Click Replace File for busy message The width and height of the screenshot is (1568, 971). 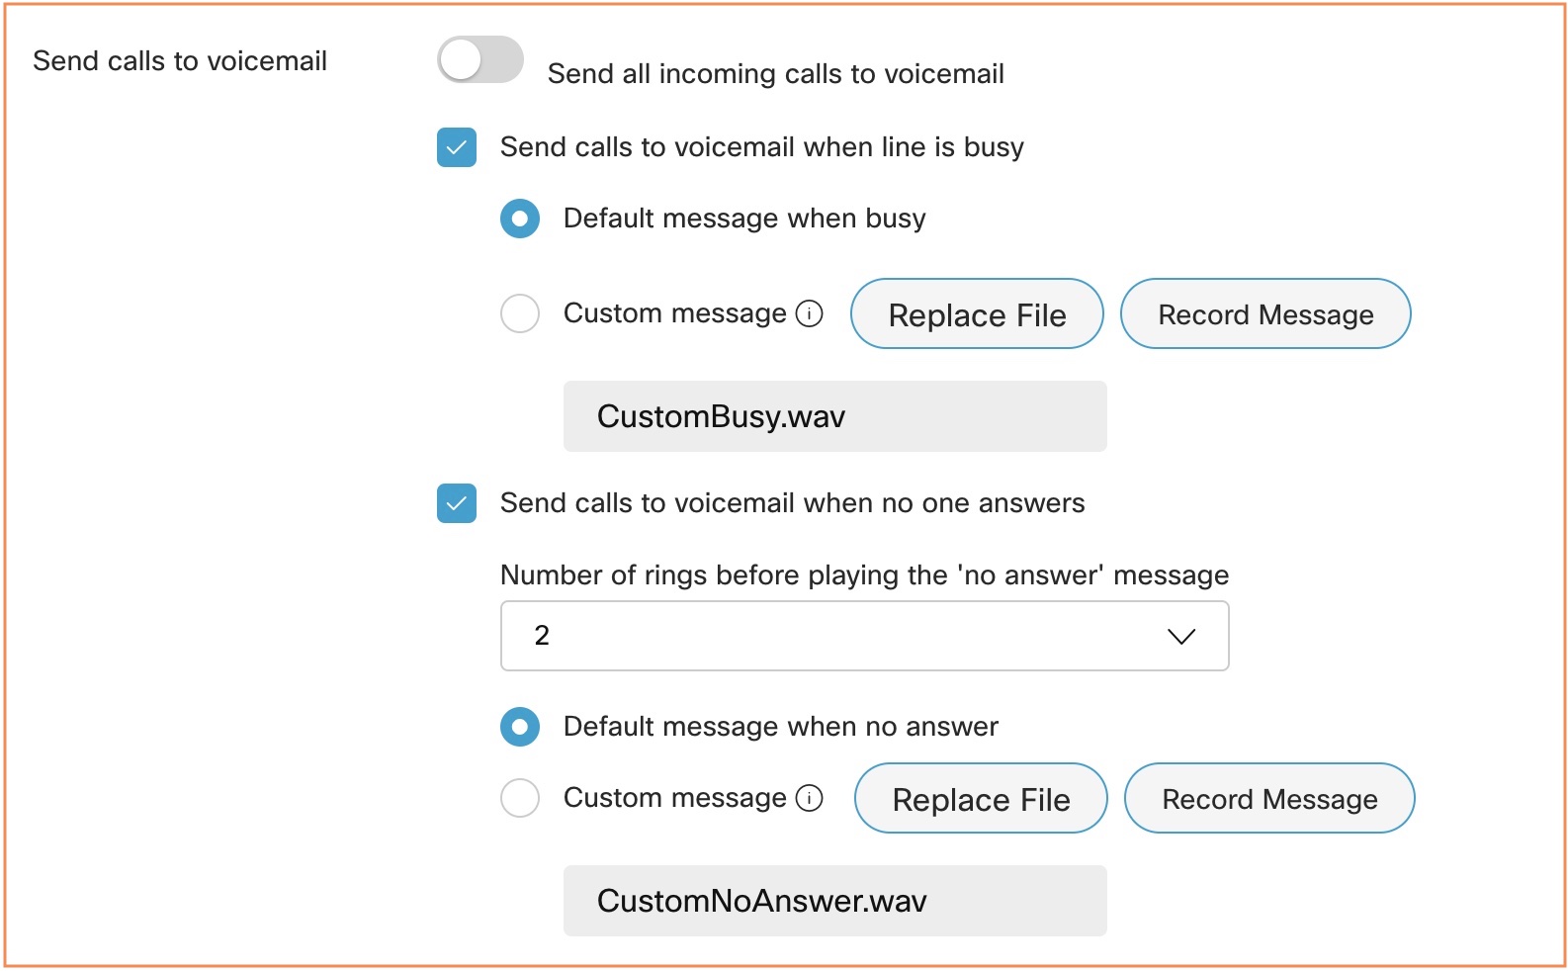(977, 314)
